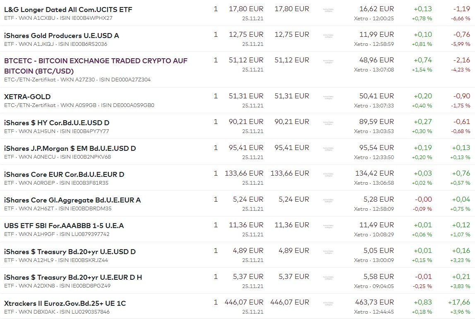This screenshot has height=319, width=475.
Task: Click the BTCETC Bitcoin Exchange Traded Crypto link
Action: click(x=96, y=66)
